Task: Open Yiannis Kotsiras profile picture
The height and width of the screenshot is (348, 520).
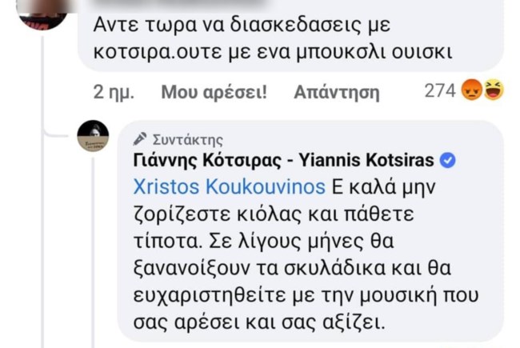Action: tap(93, 137)
